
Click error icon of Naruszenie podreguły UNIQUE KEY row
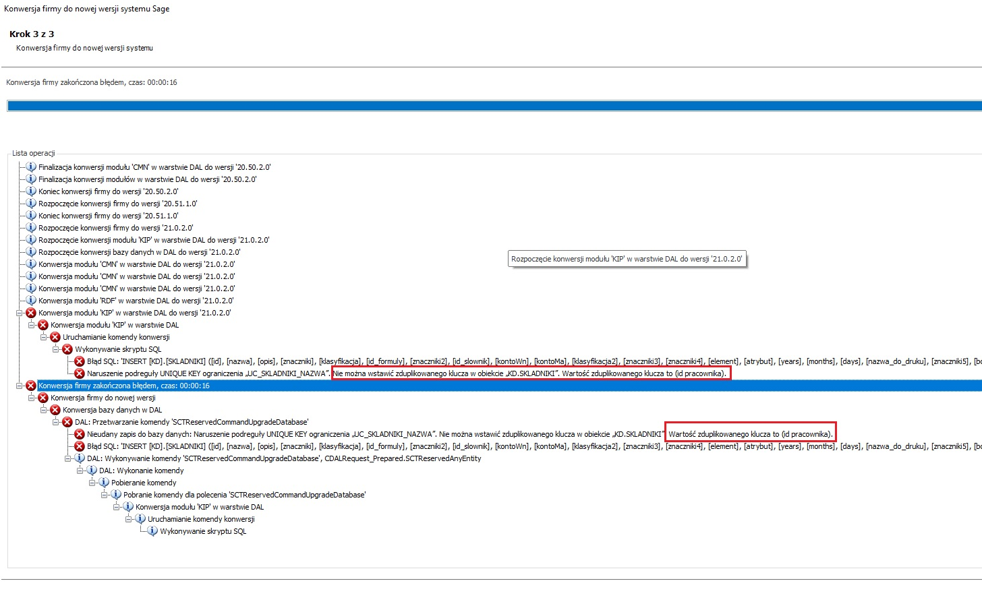click(x=80, y=373)
